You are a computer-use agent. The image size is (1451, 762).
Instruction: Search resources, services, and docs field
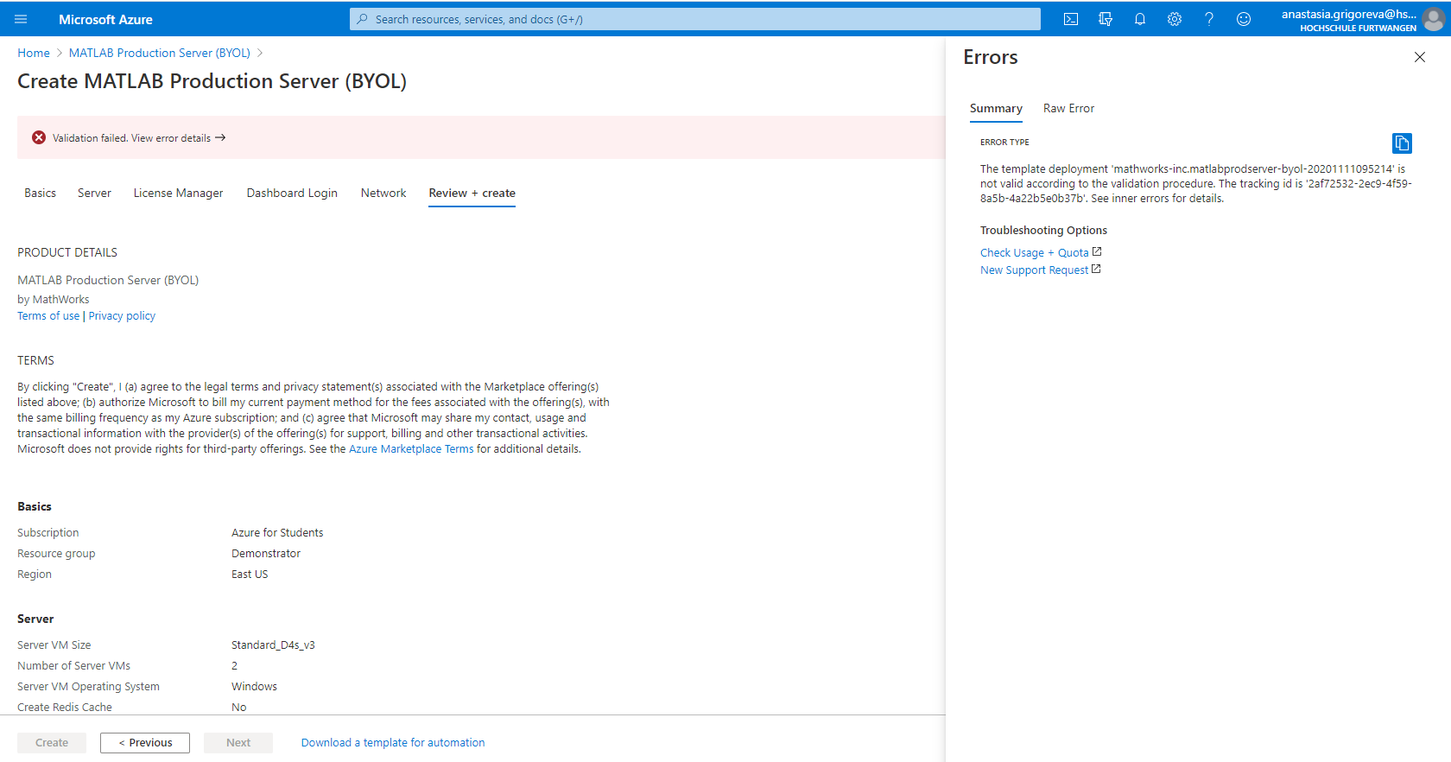695,19
